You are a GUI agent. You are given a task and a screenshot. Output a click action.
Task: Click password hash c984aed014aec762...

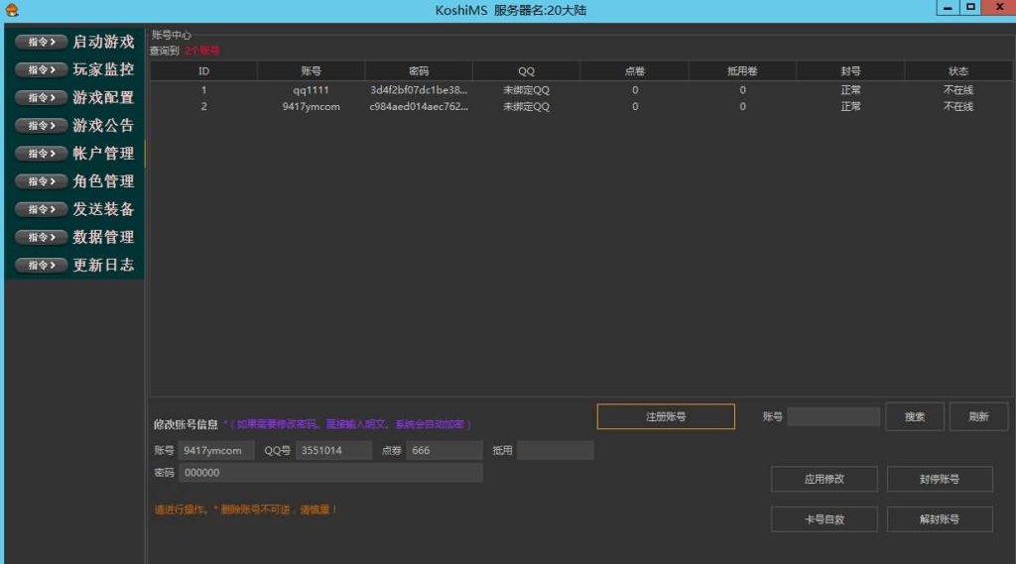pos(419,107)
